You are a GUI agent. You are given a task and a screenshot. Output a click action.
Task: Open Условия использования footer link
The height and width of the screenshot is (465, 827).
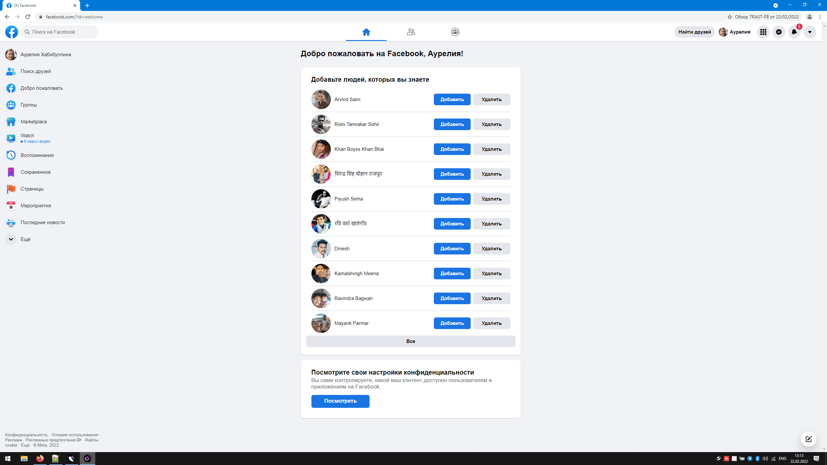(x=75, y=435)
